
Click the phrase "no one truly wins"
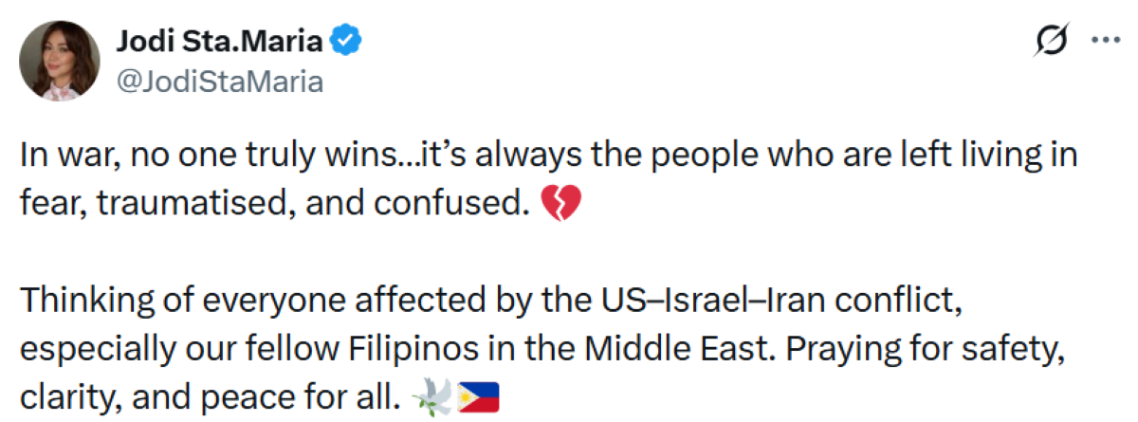click(x=231, y=156)
